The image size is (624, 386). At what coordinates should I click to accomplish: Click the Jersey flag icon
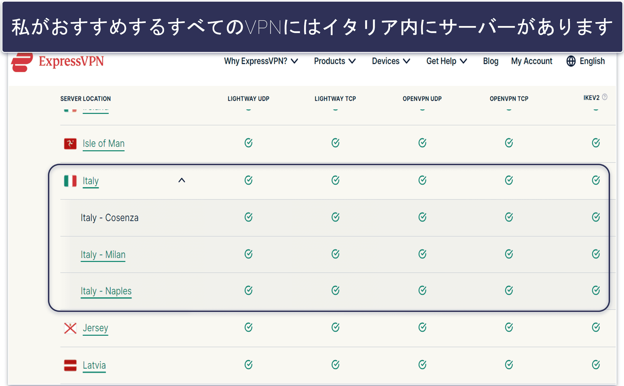point(70,328)
